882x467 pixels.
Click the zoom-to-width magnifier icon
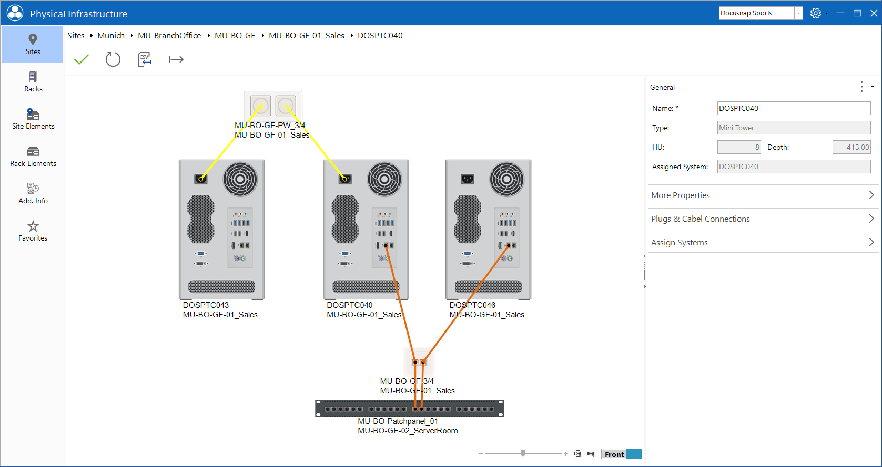tap(591, 454)
